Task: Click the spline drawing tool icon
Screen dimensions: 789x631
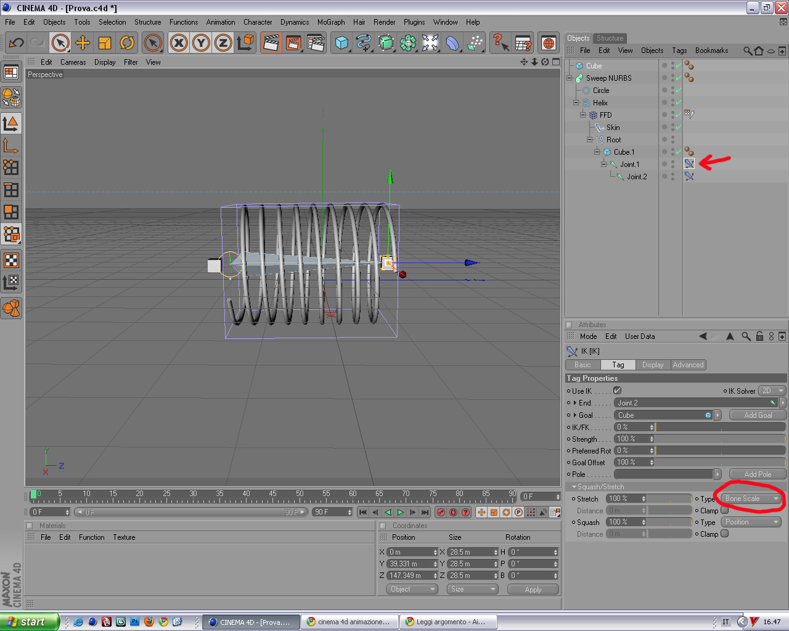Action: point(364,43)
